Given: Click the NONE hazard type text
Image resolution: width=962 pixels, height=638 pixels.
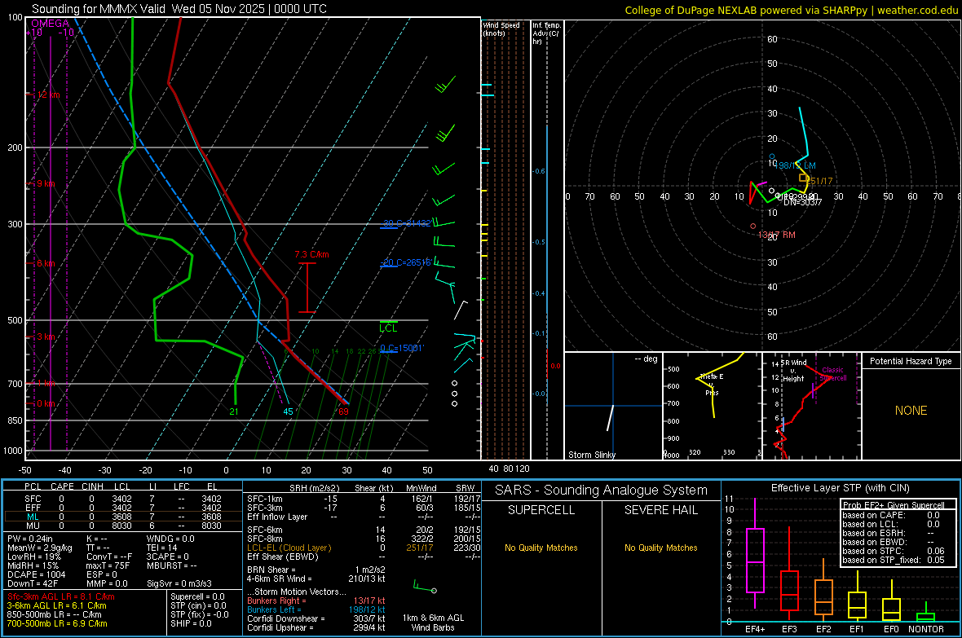Looking at the screenshot, I should point(911,411).
